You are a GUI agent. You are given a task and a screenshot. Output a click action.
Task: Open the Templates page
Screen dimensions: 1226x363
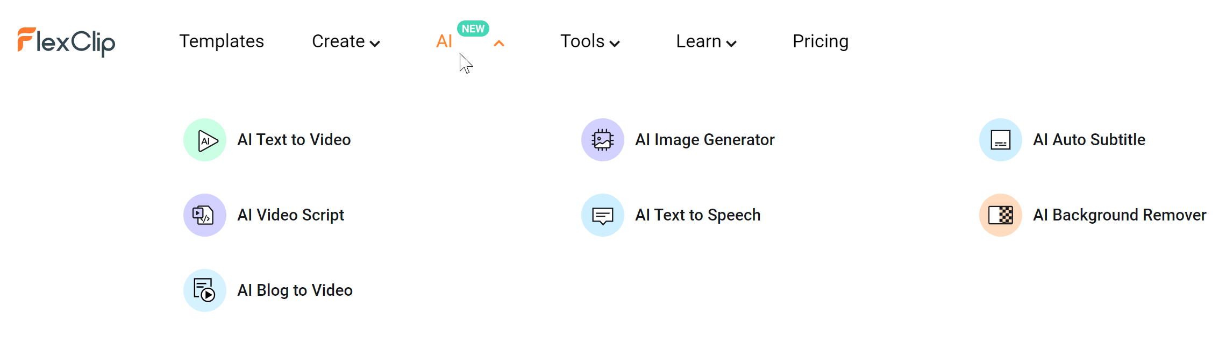[222, 41]
